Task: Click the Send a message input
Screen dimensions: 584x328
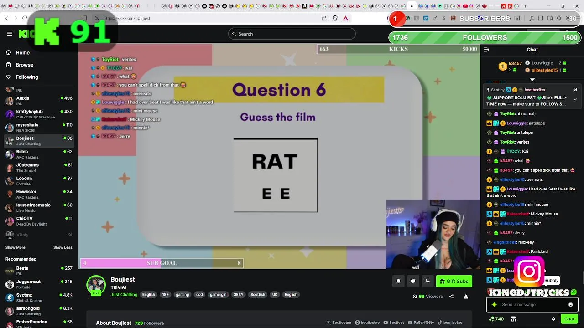Action: 532,305
